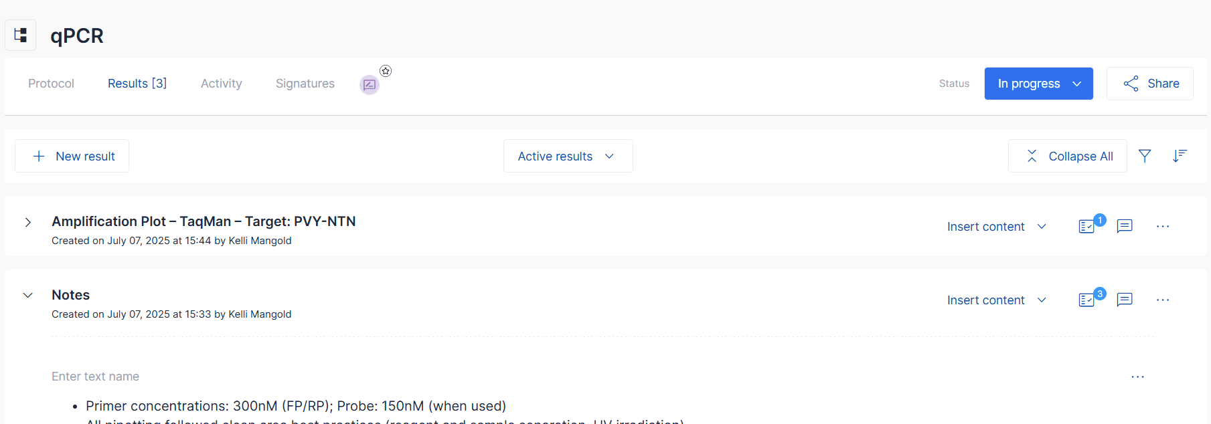The width and height of the screenshot is (1211, 424).
Task: Open tasks icon for Amplification Plot result
Action: pos(1086,227)
